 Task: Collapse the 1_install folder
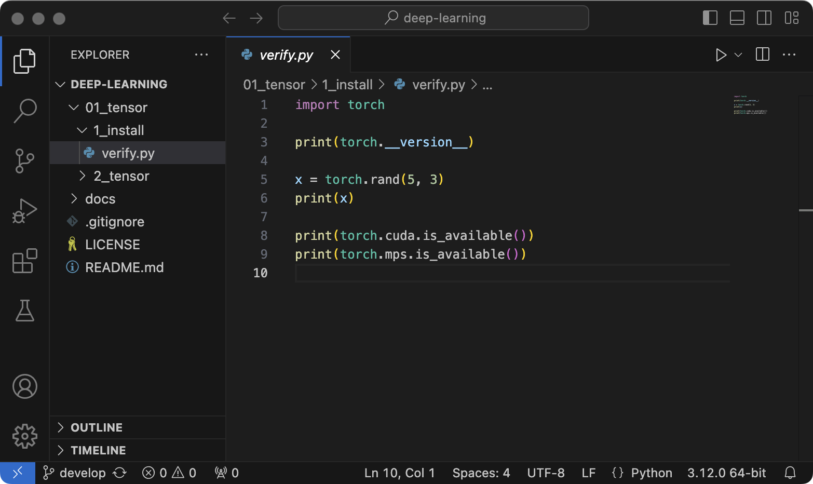tap(82, 130)
